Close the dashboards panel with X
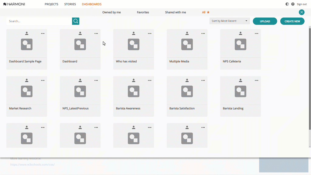311x175 pixels. pyautogui.click(x=302, y=12)
